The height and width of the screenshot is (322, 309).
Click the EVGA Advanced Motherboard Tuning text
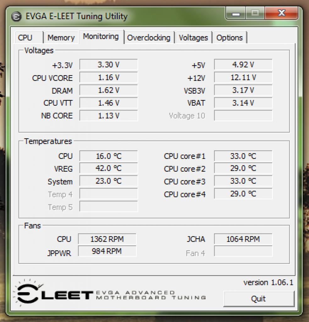(151, 295)
